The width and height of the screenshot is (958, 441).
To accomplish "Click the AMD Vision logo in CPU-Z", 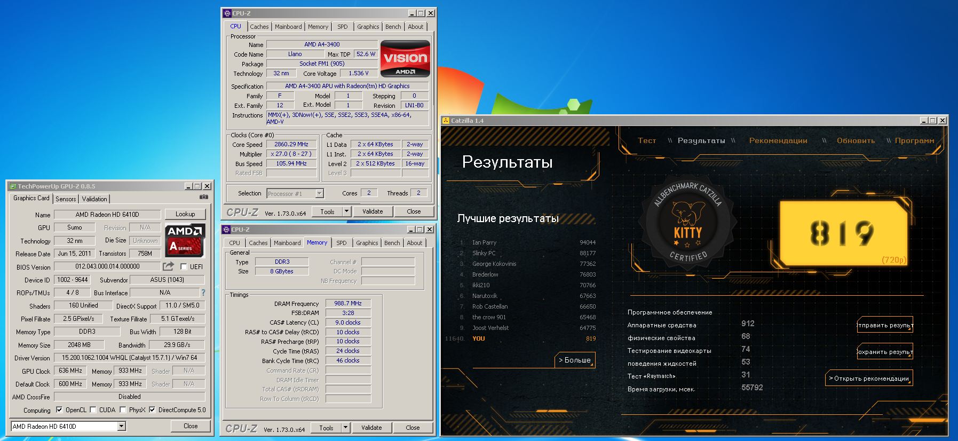I will (x=405, y=58).
